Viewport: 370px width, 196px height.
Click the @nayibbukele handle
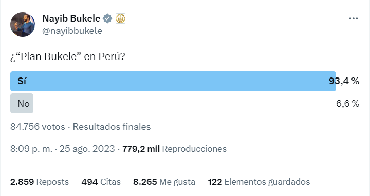[x=72, y=31]
